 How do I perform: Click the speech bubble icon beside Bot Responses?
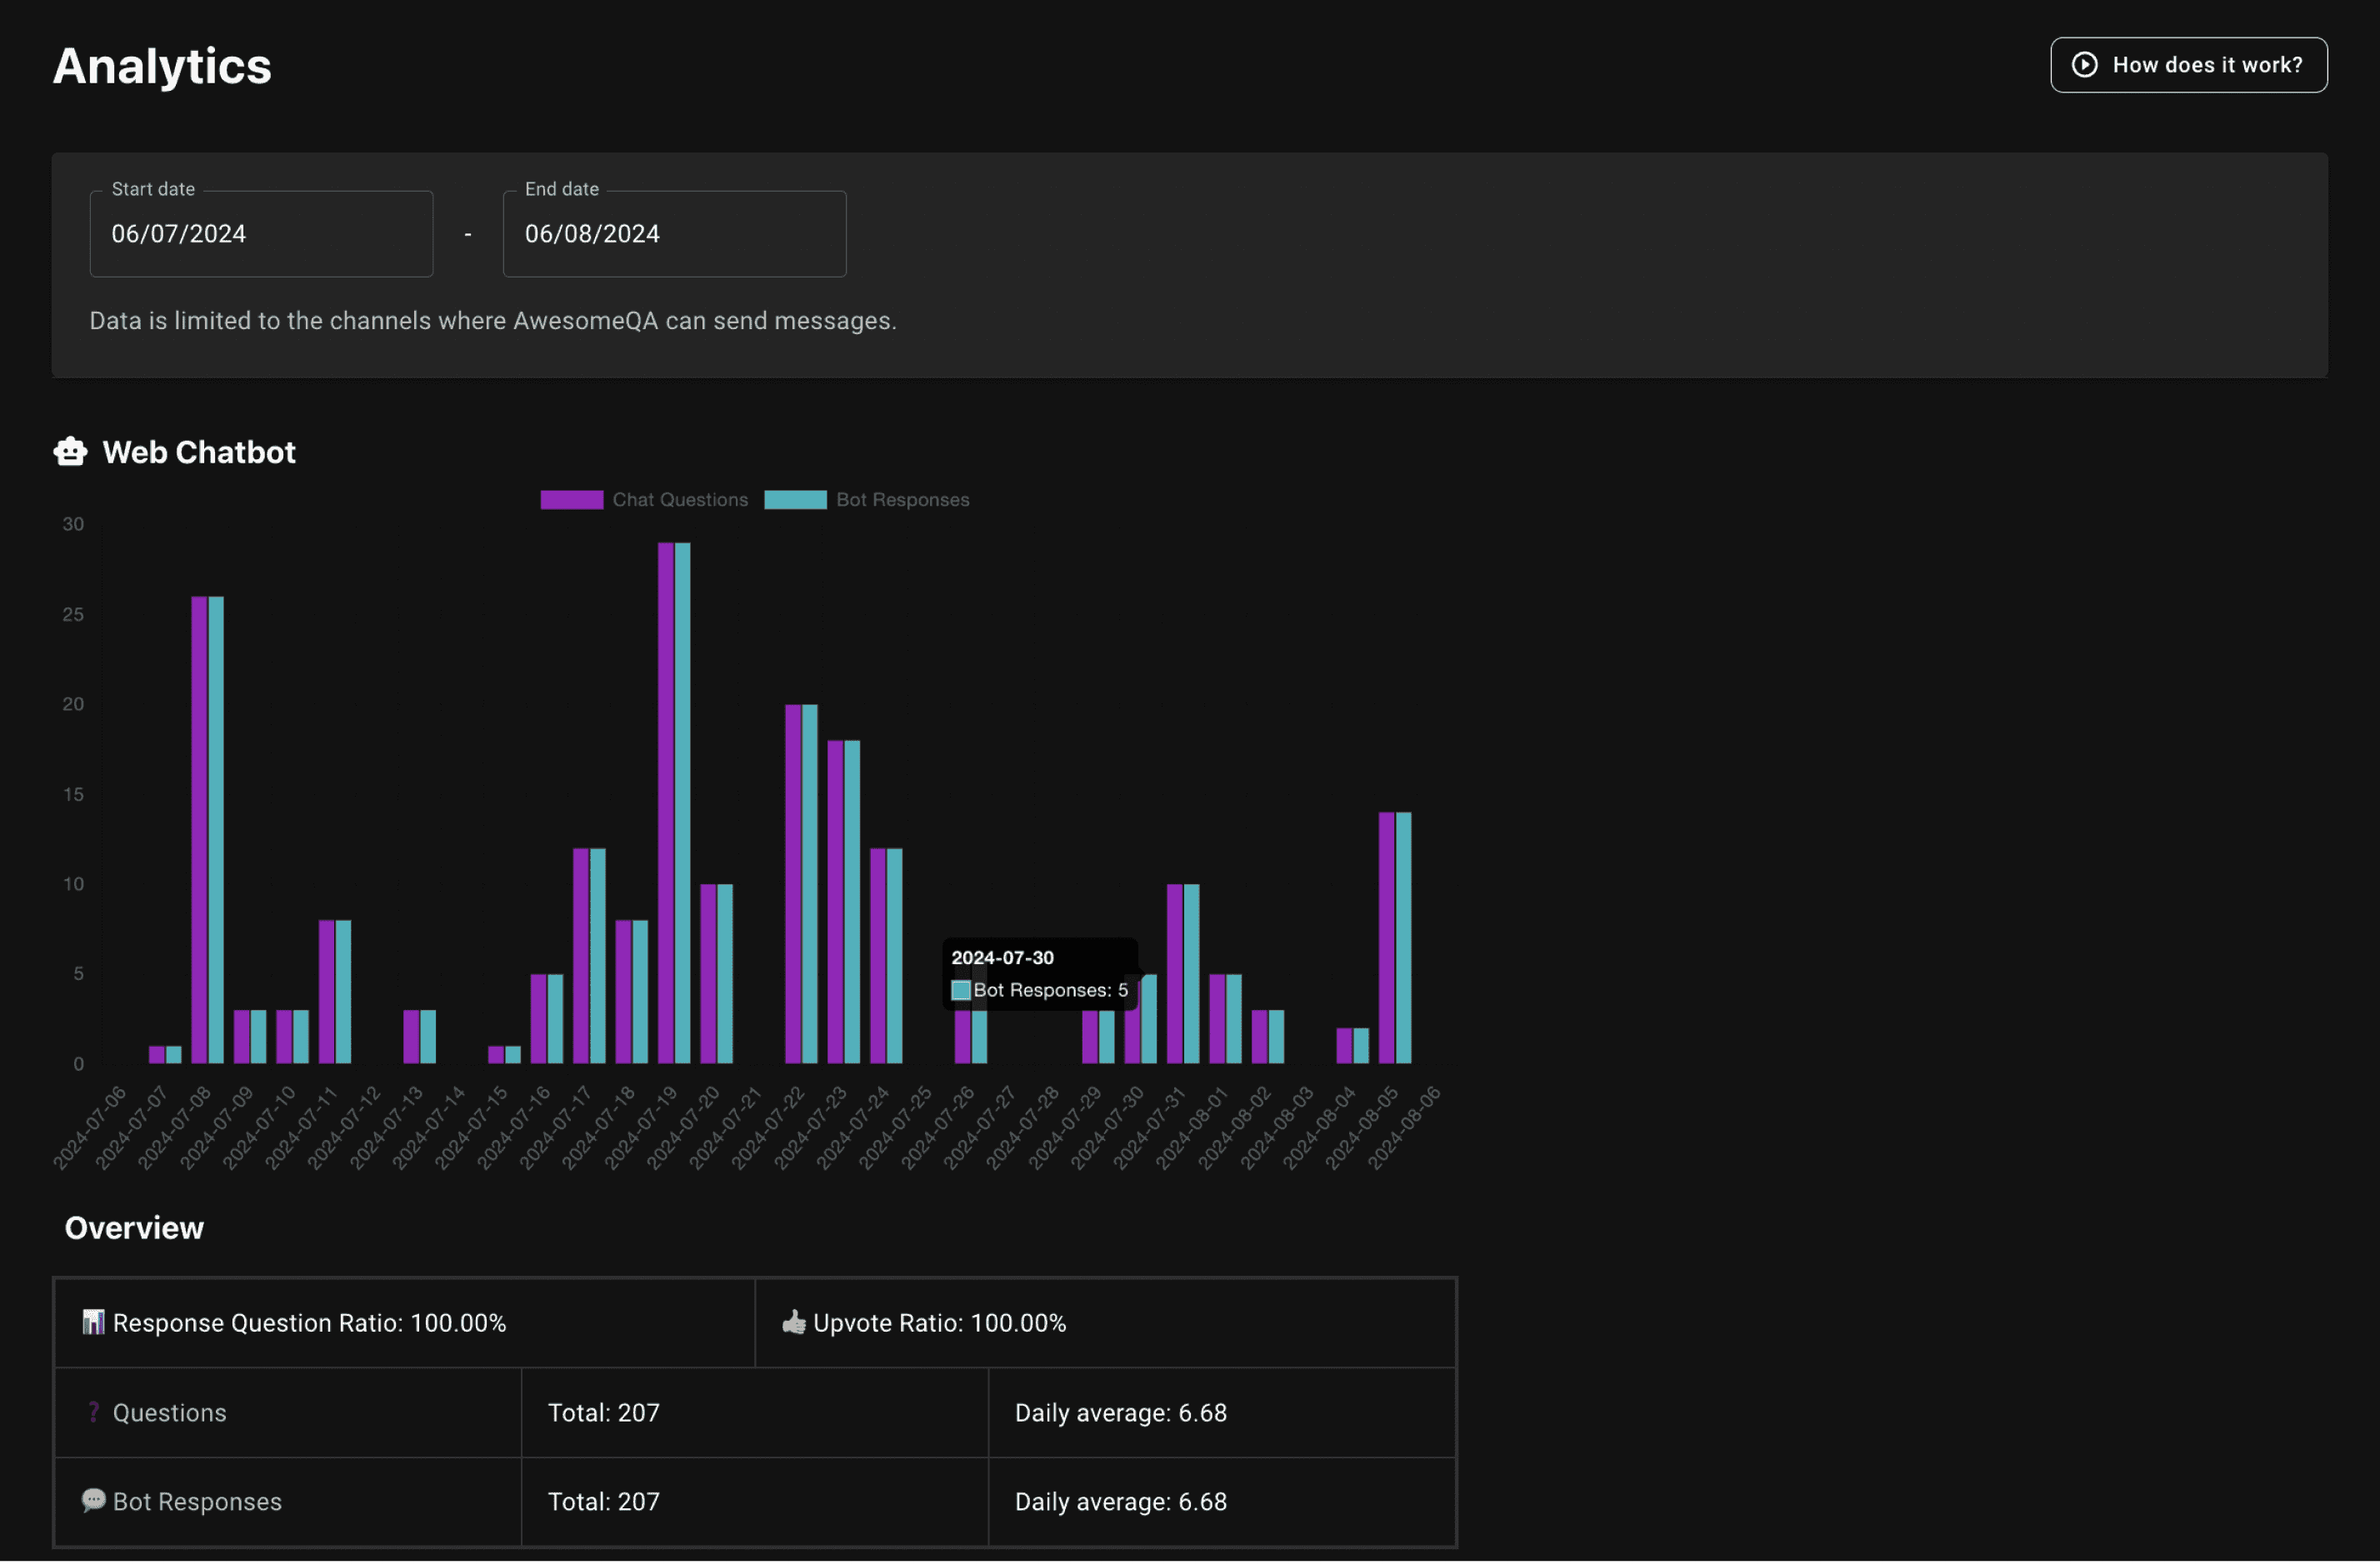(x=93, y=1500)
